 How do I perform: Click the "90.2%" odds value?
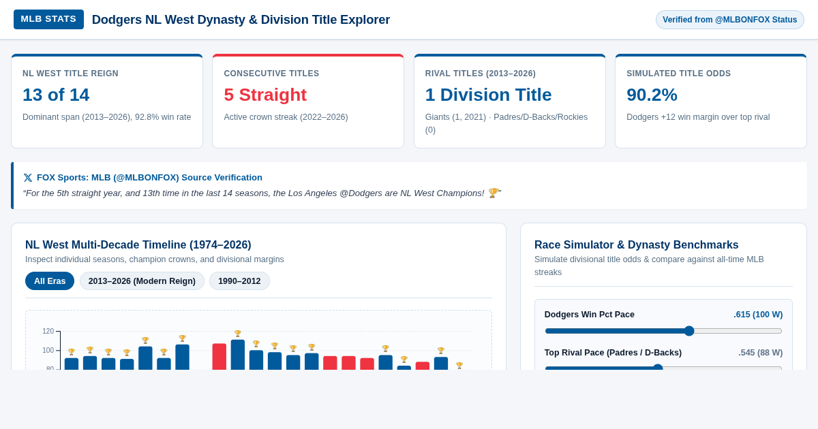[x=652, y=95]
